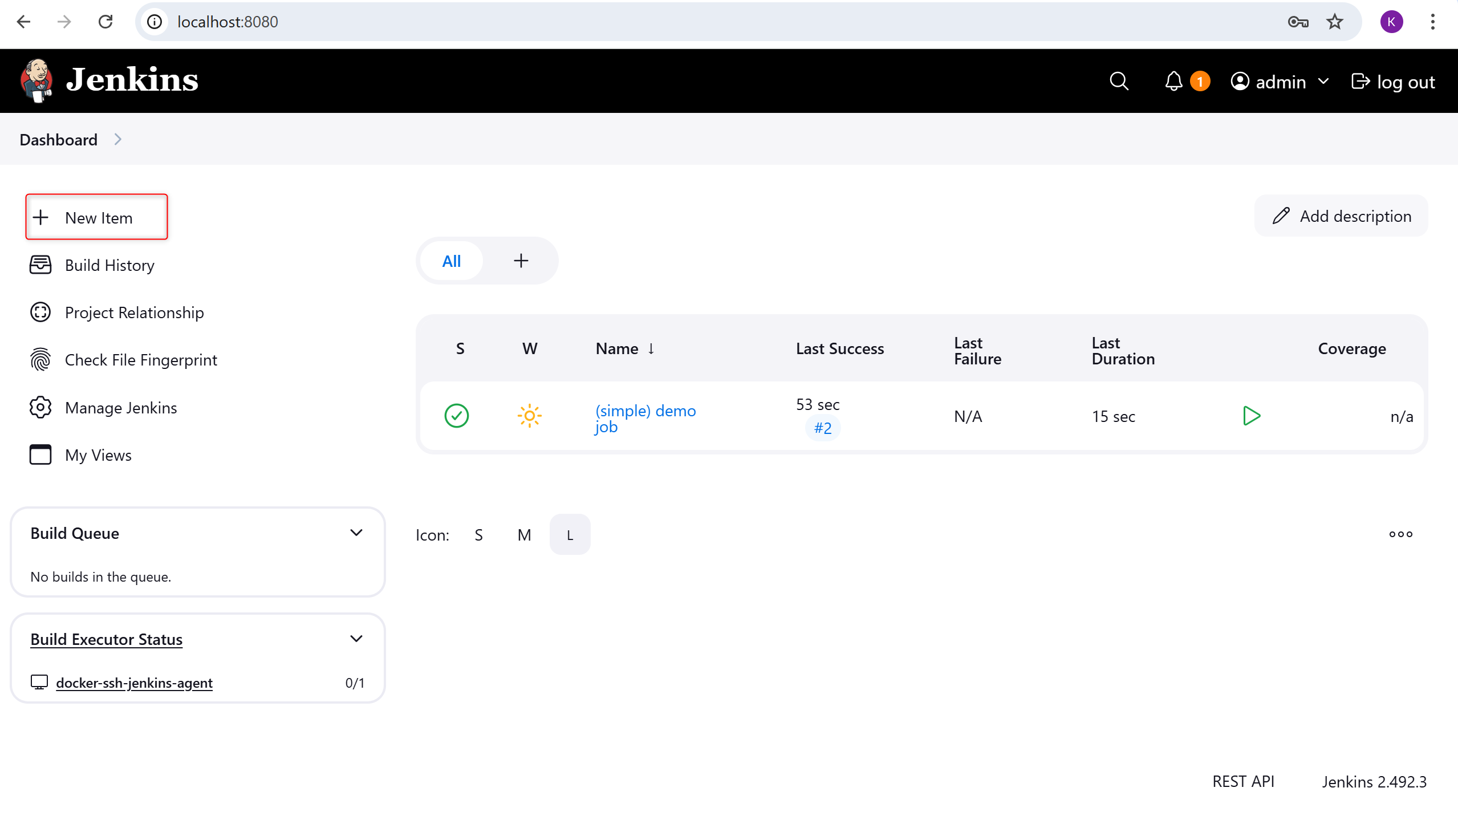Open Manage Jenkins
The image size is (1458, 816).
(121, 408)
